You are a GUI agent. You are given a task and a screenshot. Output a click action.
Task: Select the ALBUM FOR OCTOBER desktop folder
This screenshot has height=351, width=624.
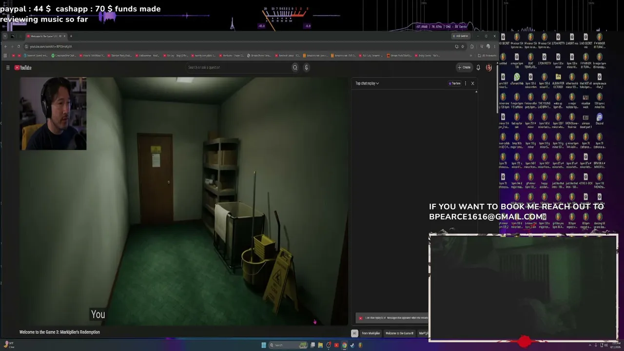point(558,80)
